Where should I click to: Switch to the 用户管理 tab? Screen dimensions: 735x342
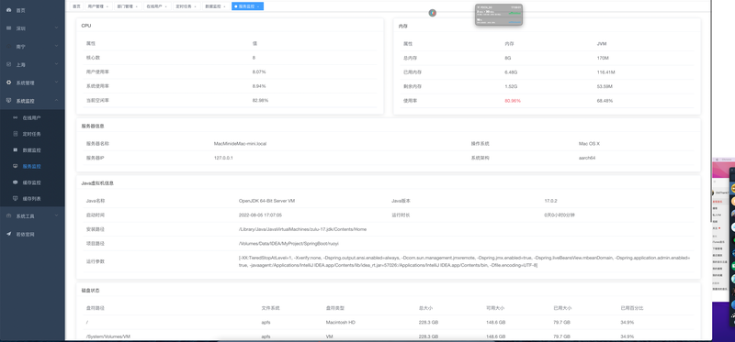coord(98,6)
